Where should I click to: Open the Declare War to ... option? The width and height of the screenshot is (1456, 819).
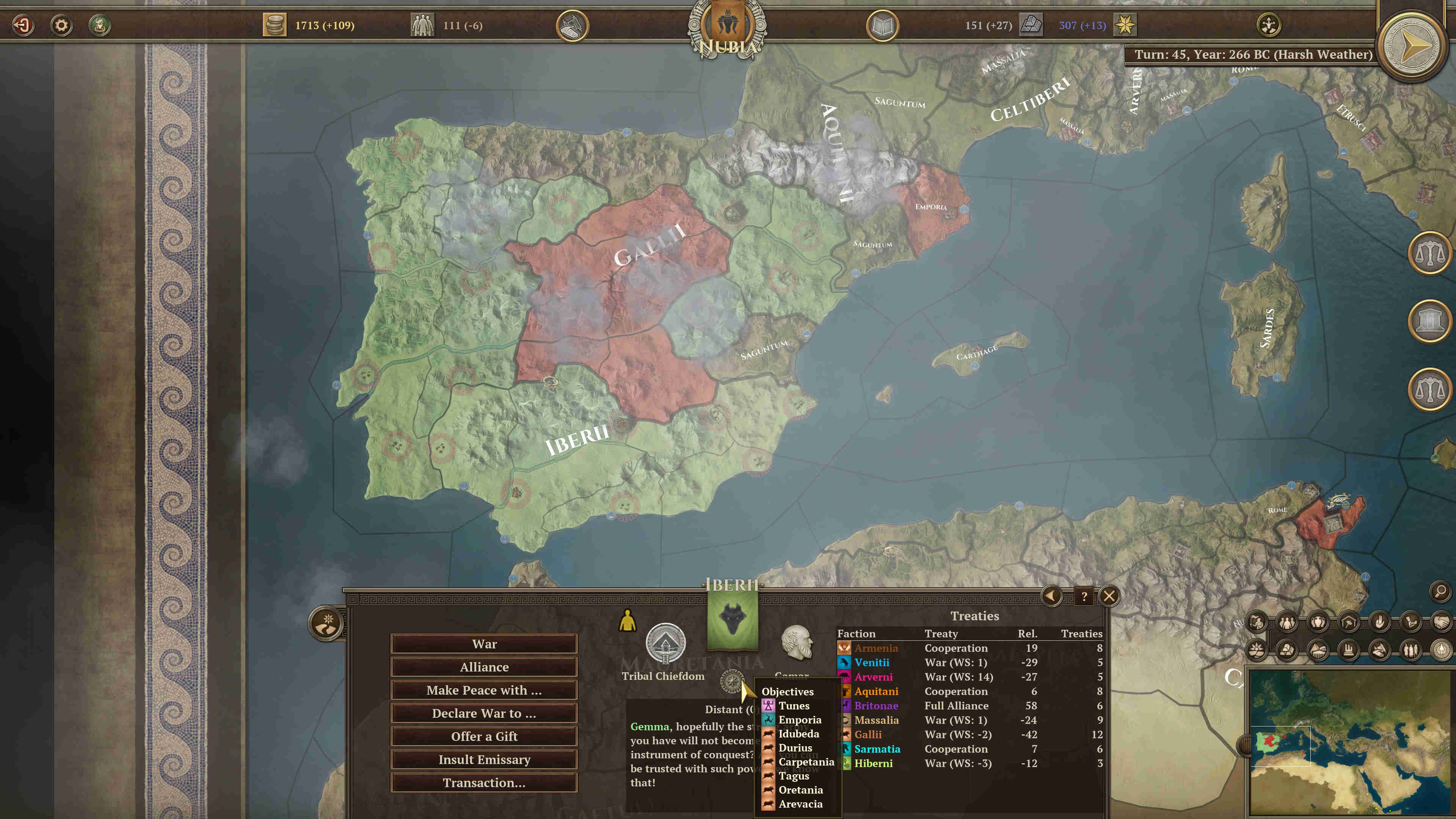pyautogui.click(x=484, y=713)
